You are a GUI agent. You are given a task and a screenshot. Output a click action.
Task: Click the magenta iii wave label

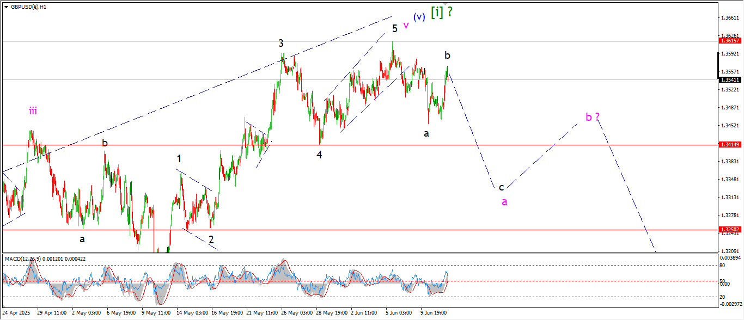pos(33,111)
